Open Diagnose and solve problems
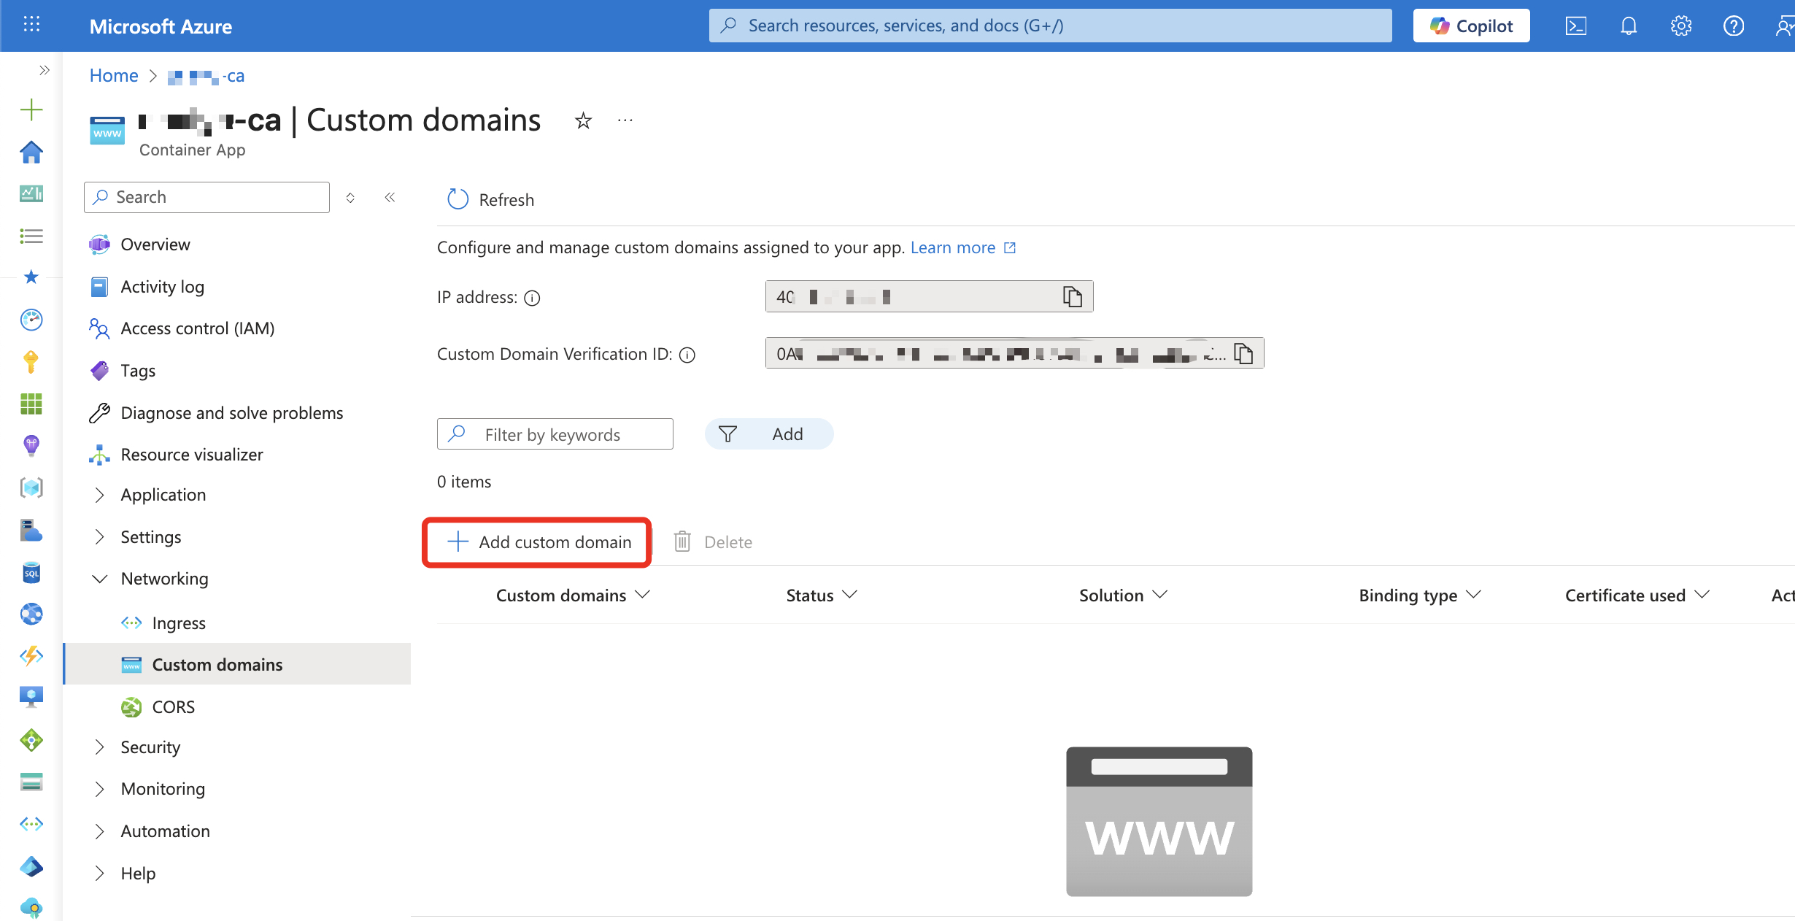The height and width of the screenshot is (921, 1795). point(232,413)
